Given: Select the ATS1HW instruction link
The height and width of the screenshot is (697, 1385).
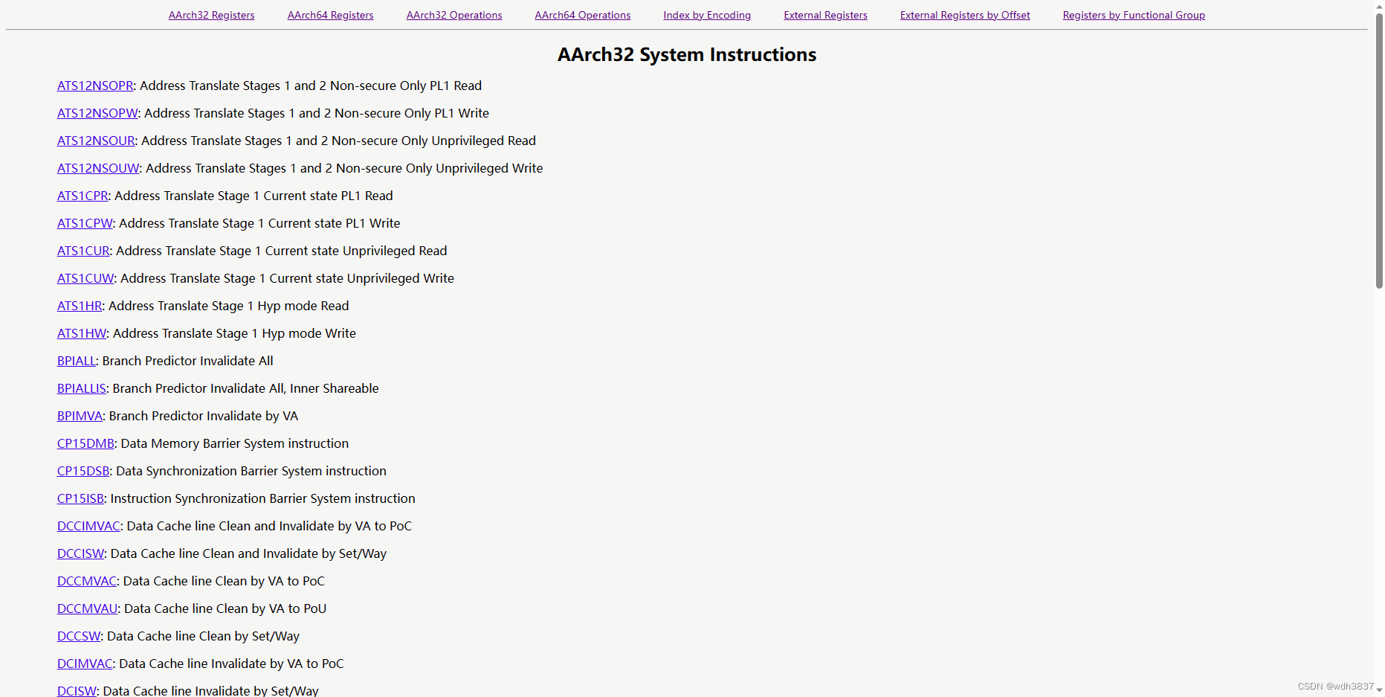Looking at the screenshot, I should 82,333.
